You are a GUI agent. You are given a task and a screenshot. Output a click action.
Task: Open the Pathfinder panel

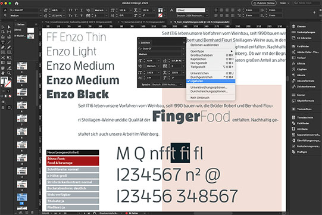(301, 123)
